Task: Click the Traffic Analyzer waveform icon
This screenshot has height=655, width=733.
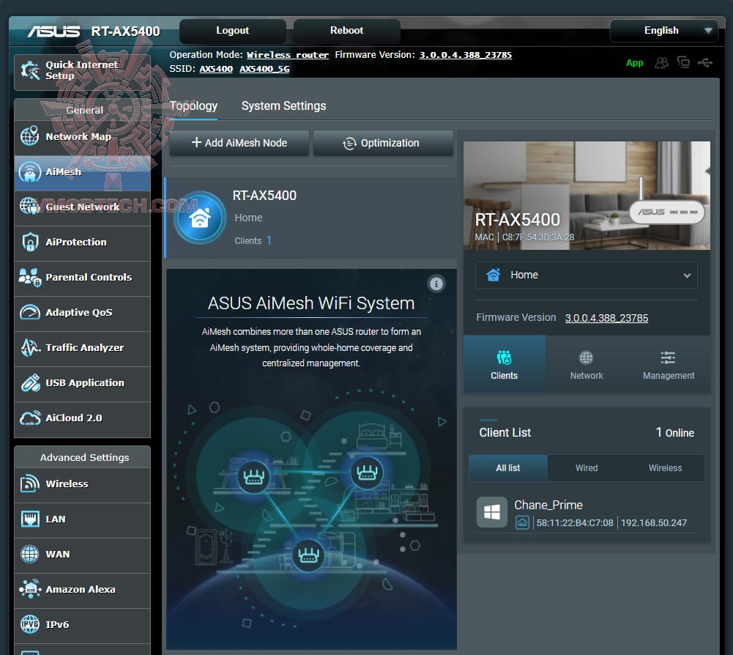Action: (x=30, y=347)
